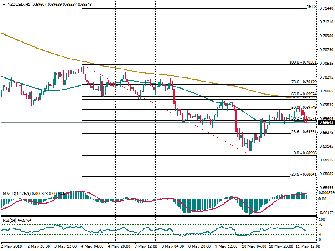Click the 7 May 12:00 time label
335x251 pixels.
pos(146,247)
